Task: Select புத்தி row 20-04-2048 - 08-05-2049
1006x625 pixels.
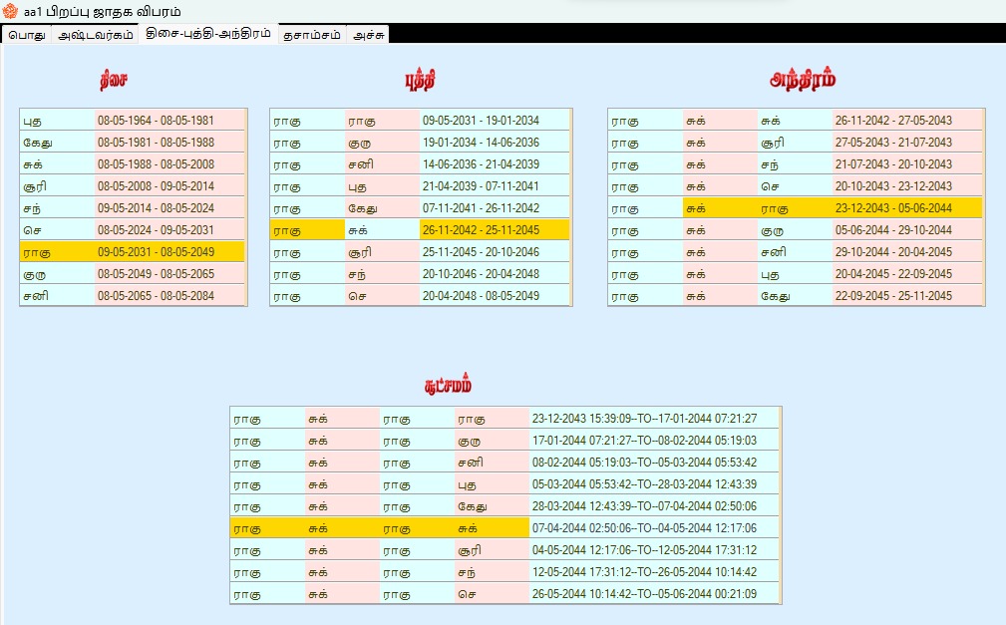Action: point(420,296)
